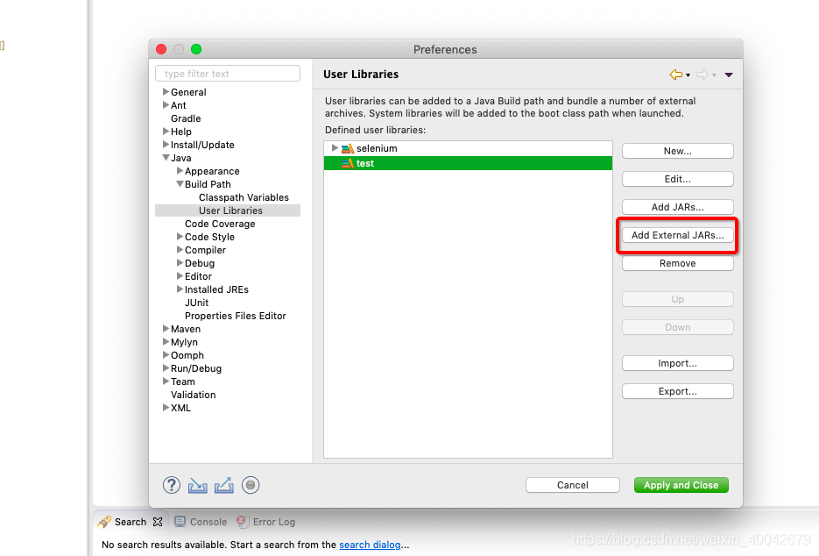The height and width of the screenshot is (556, 819).
Task: Click the Cancel button
Action: pyautogui.click(x=573, y=485)
